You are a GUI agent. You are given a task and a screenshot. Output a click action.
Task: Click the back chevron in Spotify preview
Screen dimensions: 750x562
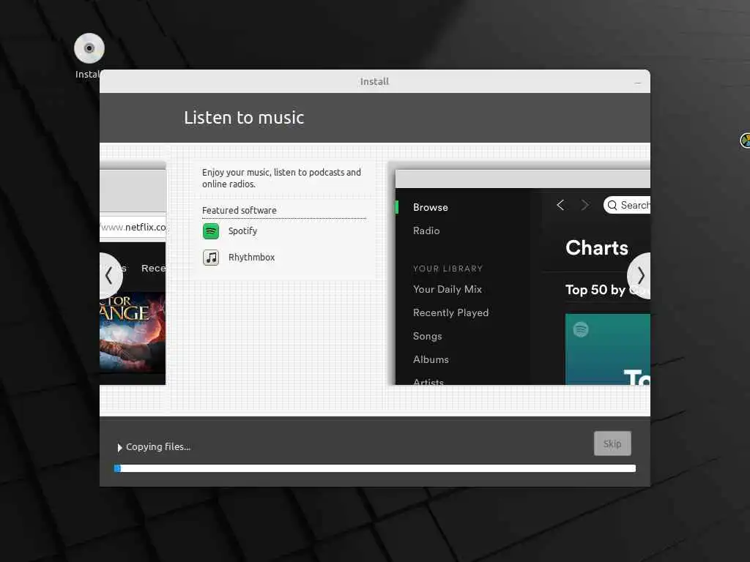(x=560, y=205)
